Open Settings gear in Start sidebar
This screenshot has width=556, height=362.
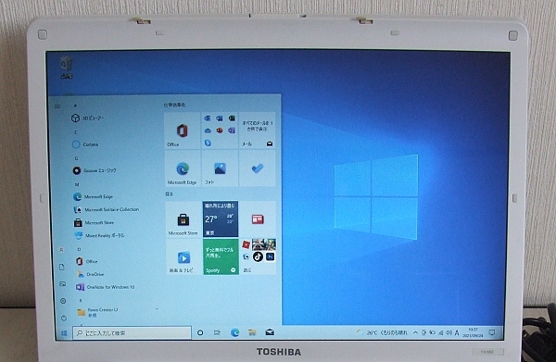[x=63, y=301]
